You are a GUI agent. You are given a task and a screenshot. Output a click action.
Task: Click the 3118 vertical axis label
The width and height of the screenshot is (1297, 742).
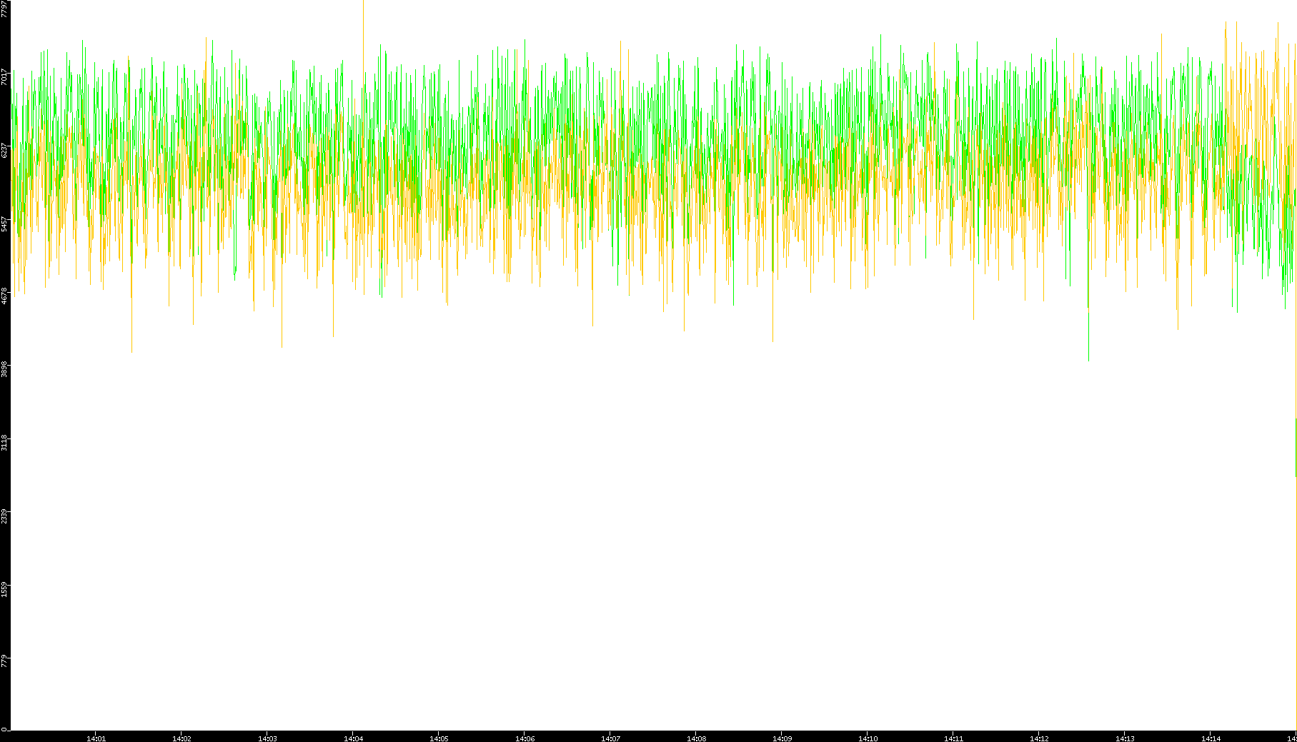click(5, 441)
